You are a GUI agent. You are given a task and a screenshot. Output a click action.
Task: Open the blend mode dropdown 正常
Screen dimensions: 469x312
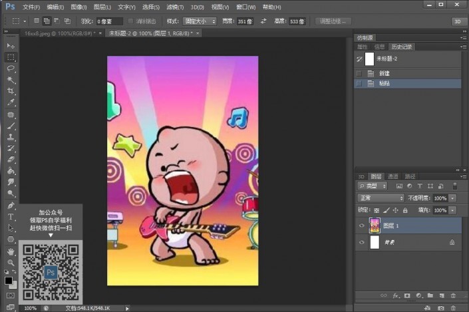[381, 198]
